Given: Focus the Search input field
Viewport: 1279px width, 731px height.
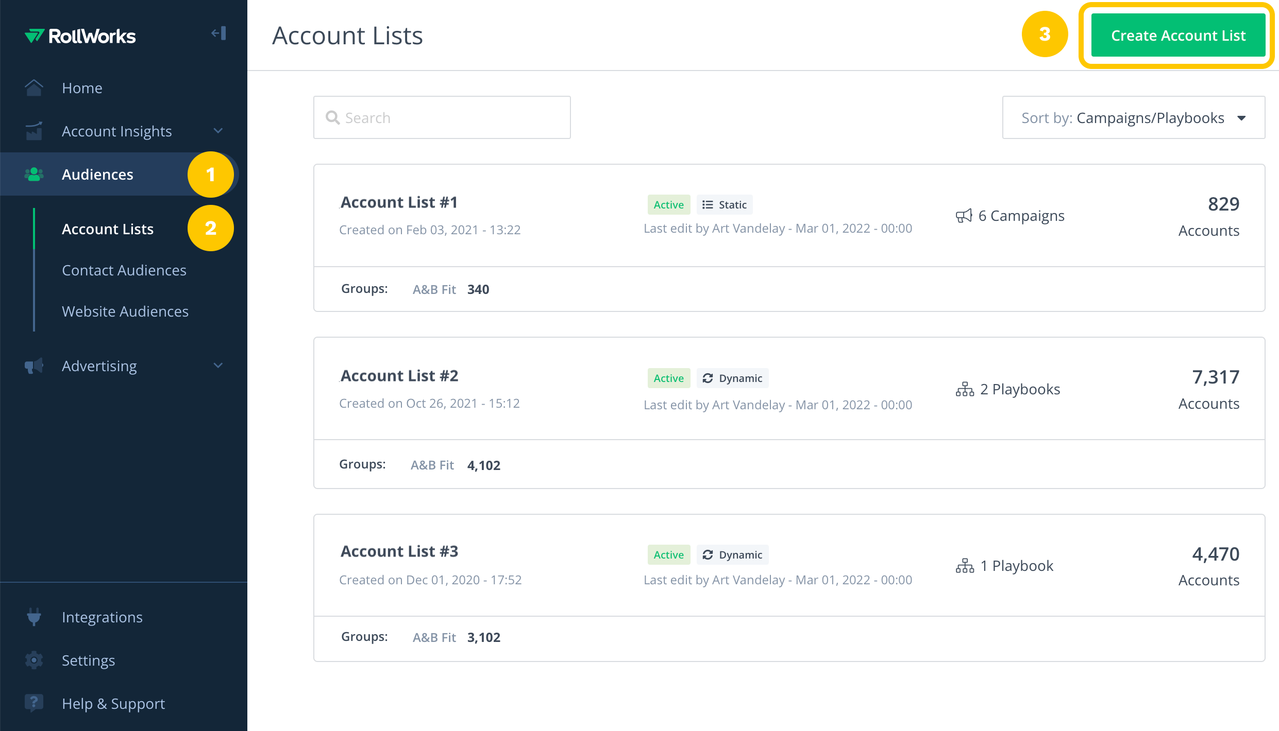Looking at the screenshot, I should [x=442, y=118].
